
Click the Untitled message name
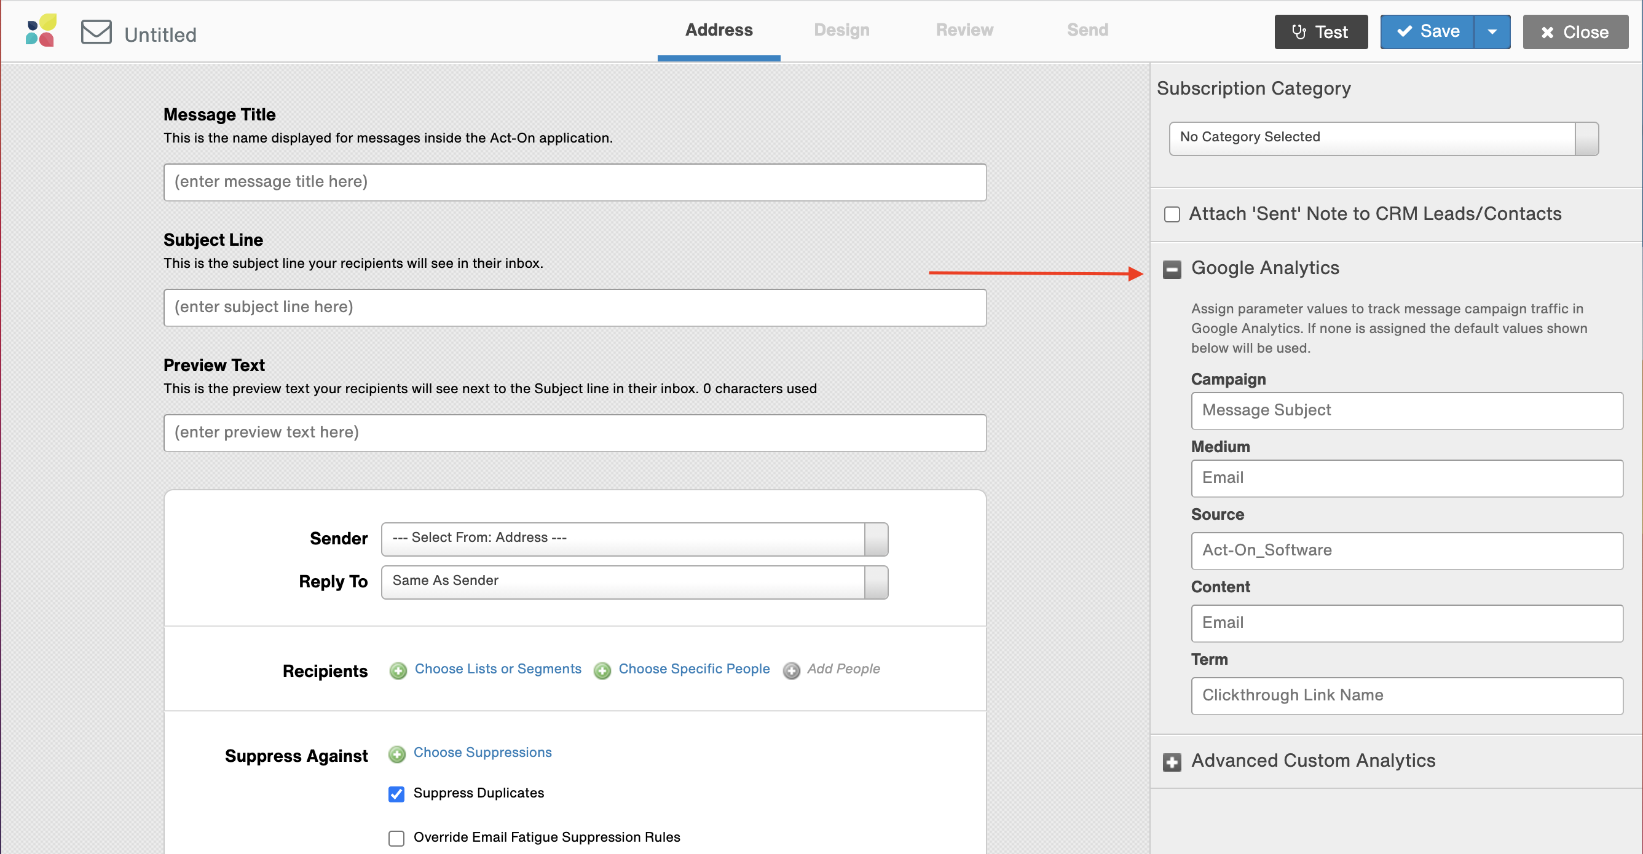(x=160, y=34)
